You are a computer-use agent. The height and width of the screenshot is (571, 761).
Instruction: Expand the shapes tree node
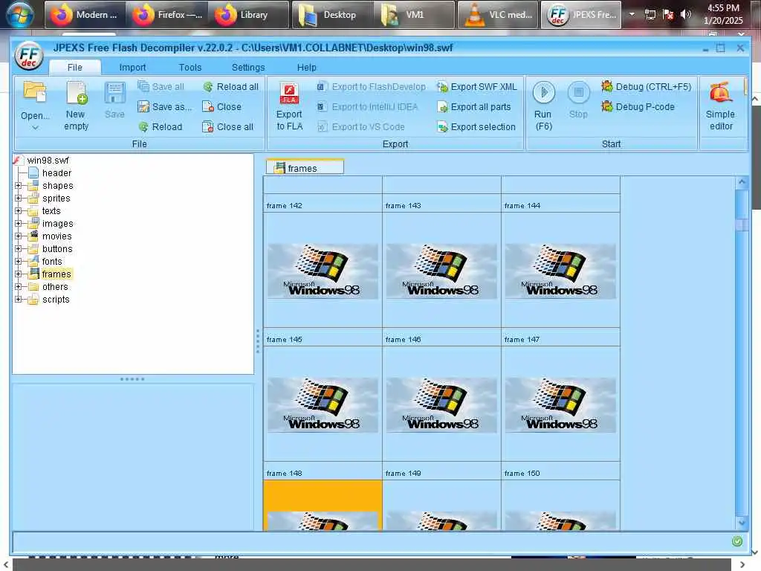19,185
